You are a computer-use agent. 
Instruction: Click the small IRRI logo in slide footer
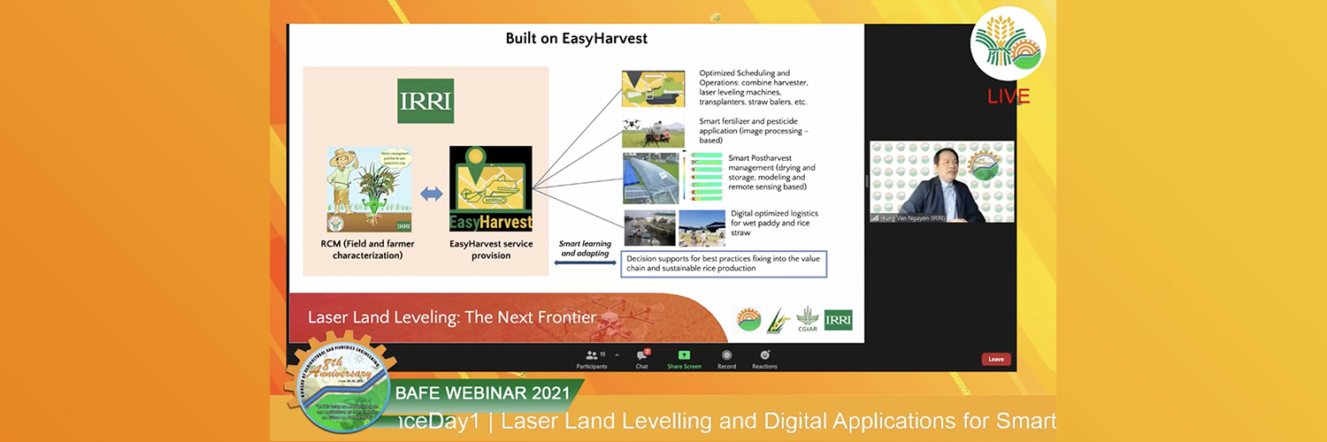838,320
